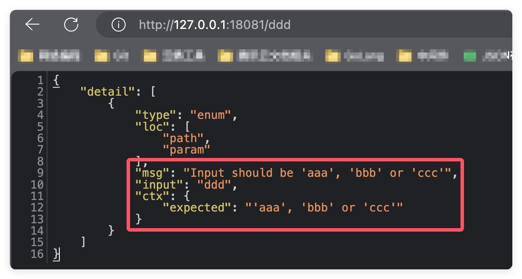Select the "param" string value
522x279 pixels.
point(186,150)
